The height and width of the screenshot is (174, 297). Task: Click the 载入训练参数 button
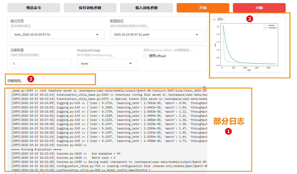146,8
